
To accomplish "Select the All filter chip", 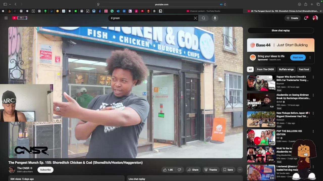I will click(250, 69).
